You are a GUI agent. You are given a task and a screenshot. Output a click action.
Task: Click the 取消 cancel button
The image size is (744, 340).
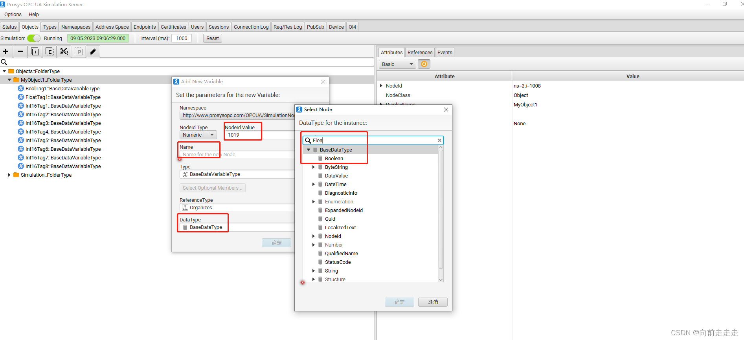coord(433,302)
